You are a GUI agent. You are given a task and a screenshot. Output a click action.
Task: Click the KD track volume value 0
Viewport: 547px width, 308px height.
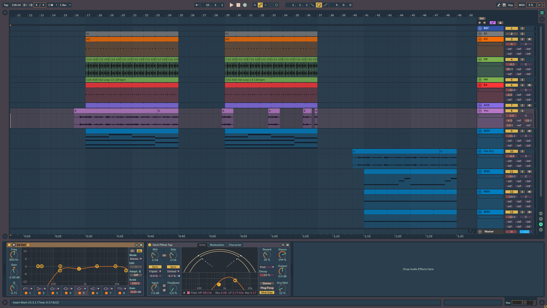click(x=511, y=44)
